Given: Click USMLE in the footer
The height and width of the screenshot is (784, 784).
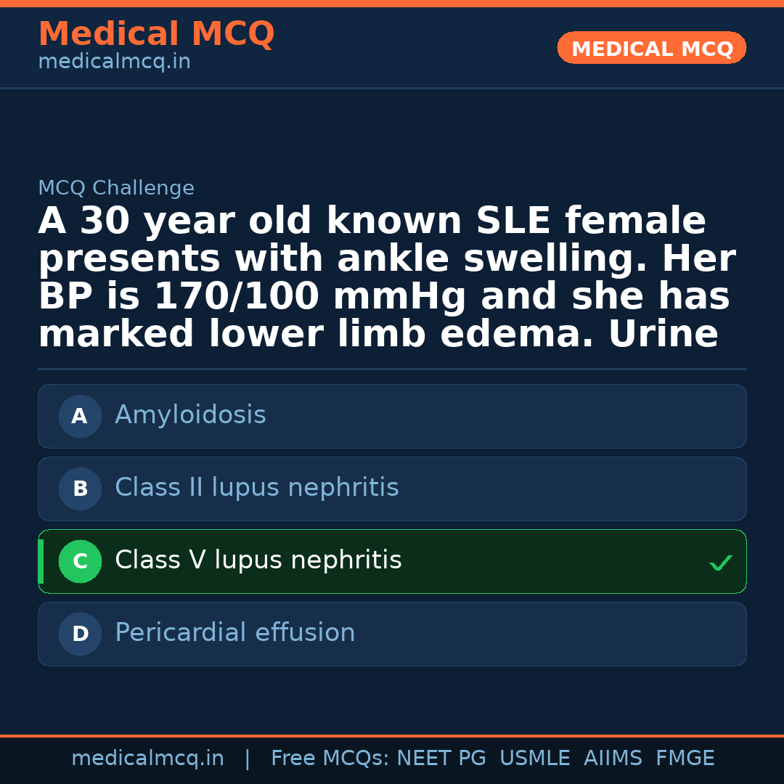Looking at the screenshot, I should click(534, 759).
